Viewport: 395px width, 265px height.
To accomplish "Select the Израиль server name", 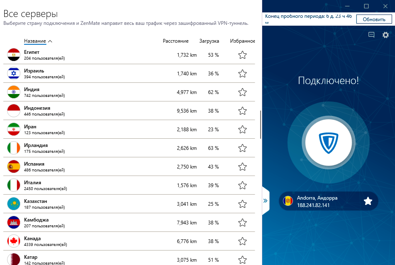I will [x=34, y=71].
